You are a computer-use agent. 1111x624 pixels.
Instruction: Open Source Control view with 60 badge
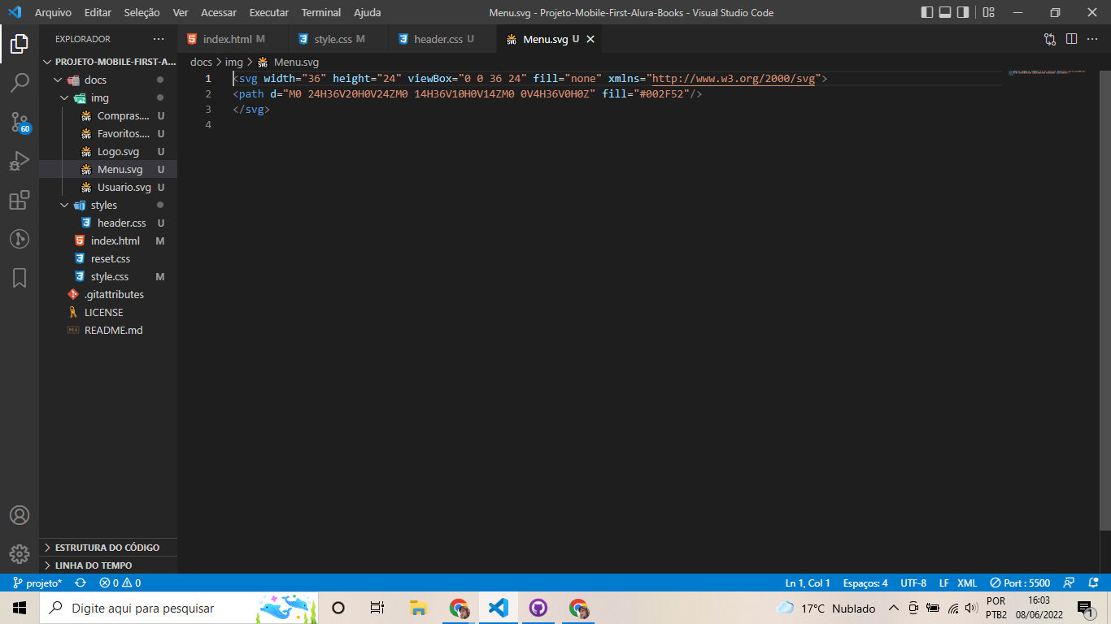pos(20,122)
